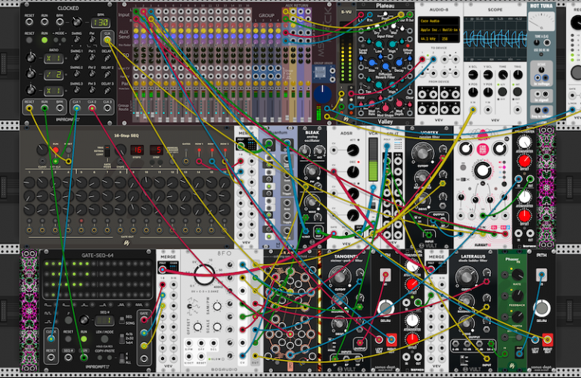Click the CLK 1 output jack on Clocked
581x378 pixels.
point(76,108)
